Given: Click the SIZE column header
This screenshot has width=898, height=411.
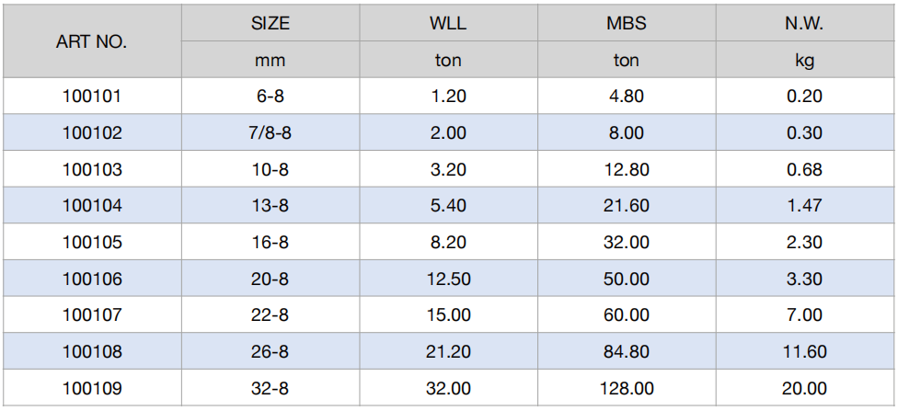Looking at the screenshot, I should tap(270, 24).
